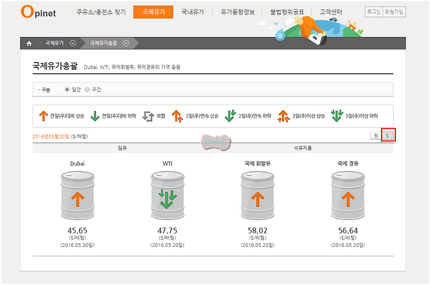Click the 국제유가총괄 page heading
Viewport: 430px width, 285px height.
coord(55,66)
